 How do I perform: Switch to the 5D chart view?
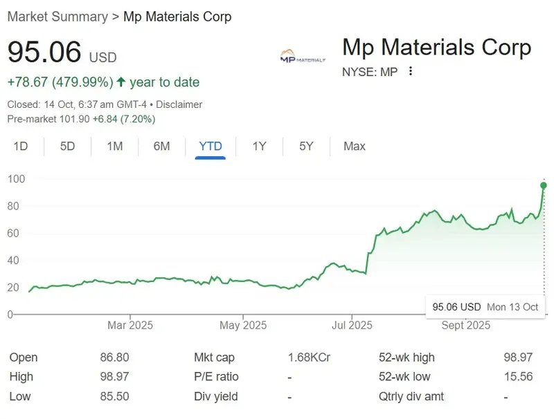point(67,147)
